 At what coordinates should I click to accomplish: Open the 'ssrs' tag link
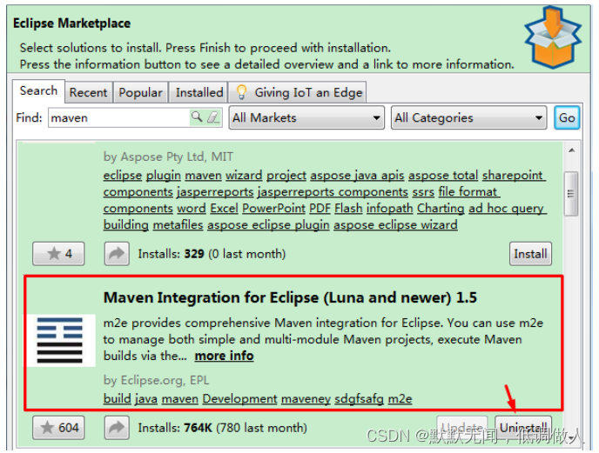coord(423,192)
